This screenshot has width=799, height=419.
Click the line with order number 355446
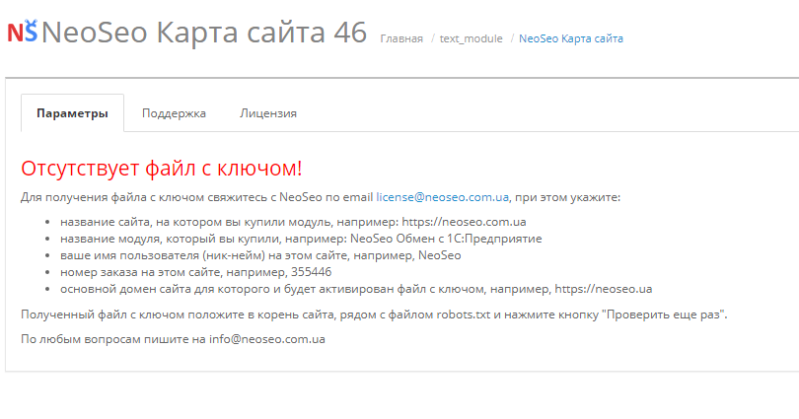(195, 272)
